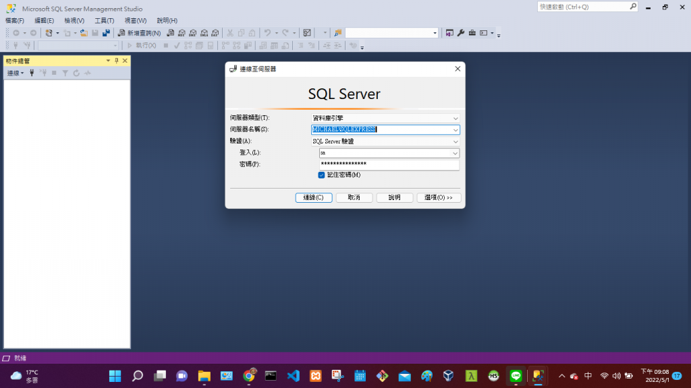Open the VirtualBox taskbar icon

[449, 376]
